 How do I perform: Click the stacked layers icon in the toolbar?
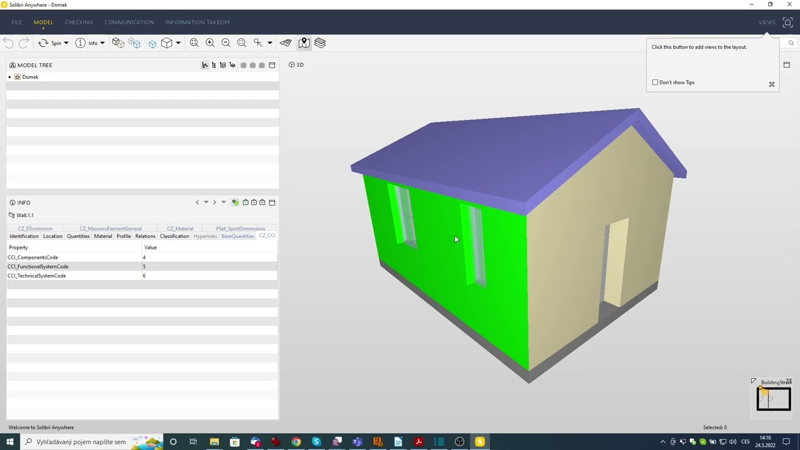point(320,43)
